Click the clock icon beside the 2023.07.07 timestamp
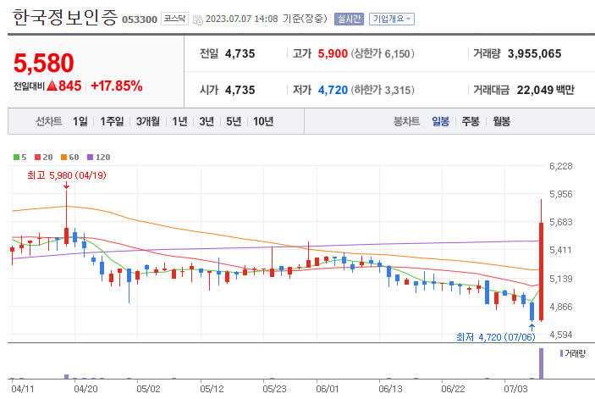The height and width of the screenshot is (399, 595). pos(198,19)
